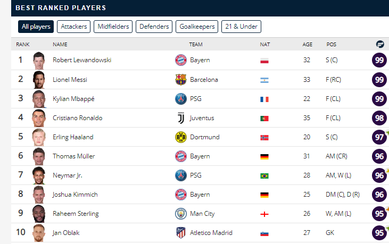Viewport: 389px width, 244px height.
Task: Switch to the Midfielders filter
Action: click(113, 27)
